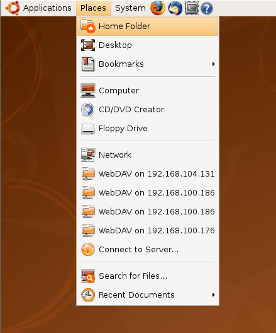Open the blue Help question-mark icon
276x333 pixels.
tap(207, 8)
